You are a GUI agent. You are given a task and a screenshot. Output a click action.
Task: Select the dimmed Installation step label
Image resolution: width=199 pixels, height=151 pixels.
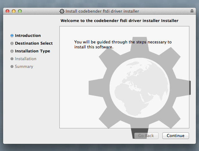click(x=25, y=59)
